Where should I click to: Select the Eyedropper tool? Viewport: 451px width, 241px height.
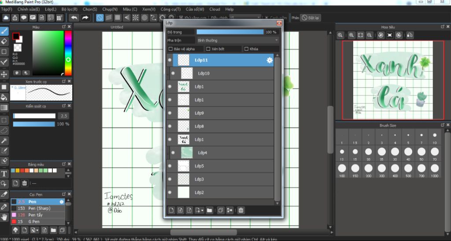4,207
